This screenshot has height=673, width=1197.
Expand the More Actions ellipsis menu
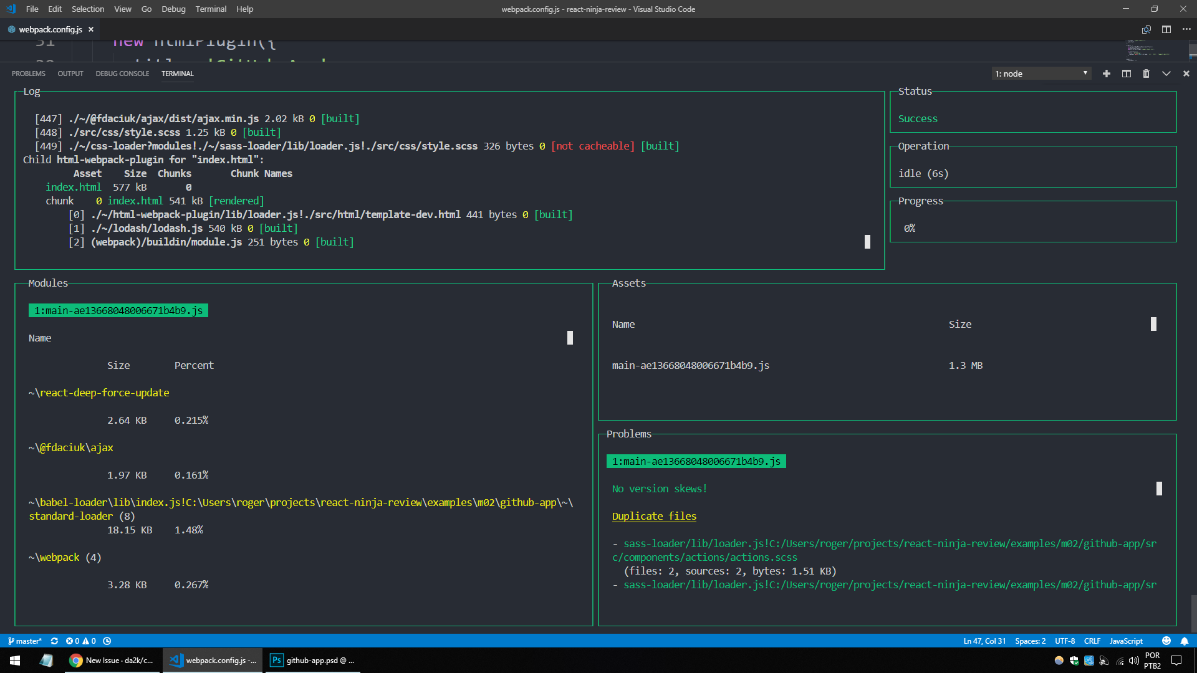(x=1186, y=29)
